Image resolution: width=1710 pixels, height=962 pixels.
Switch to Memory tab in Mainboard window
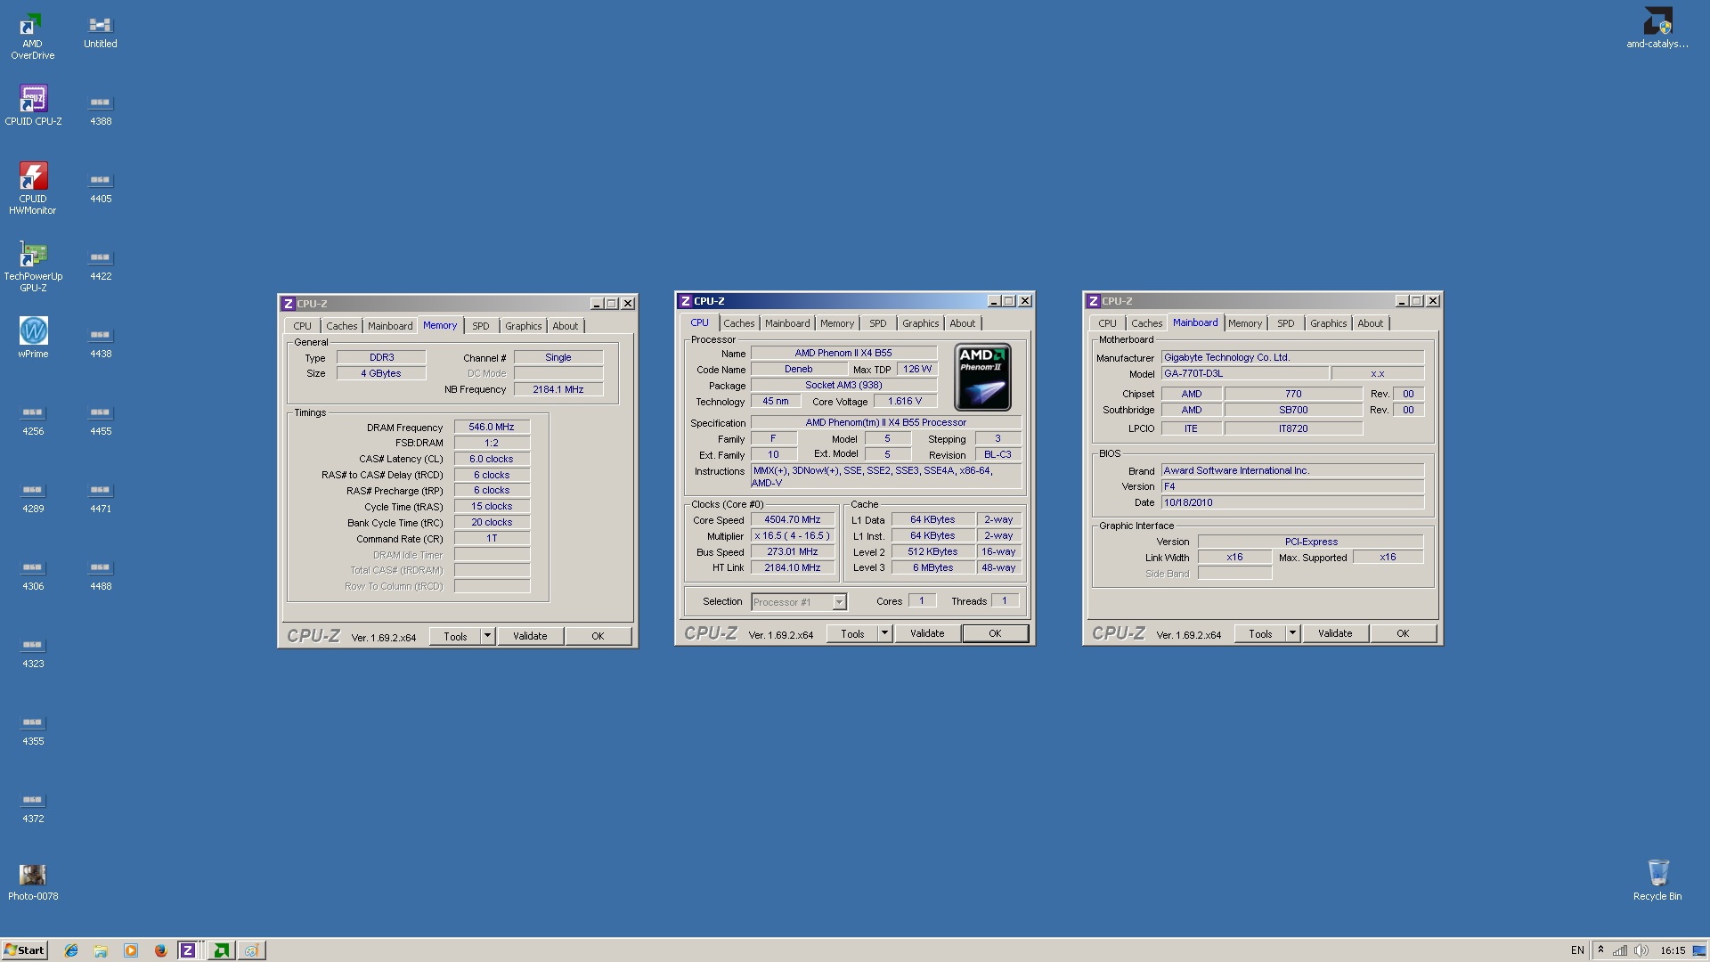pyautogui.click(x=1245, y=323)
